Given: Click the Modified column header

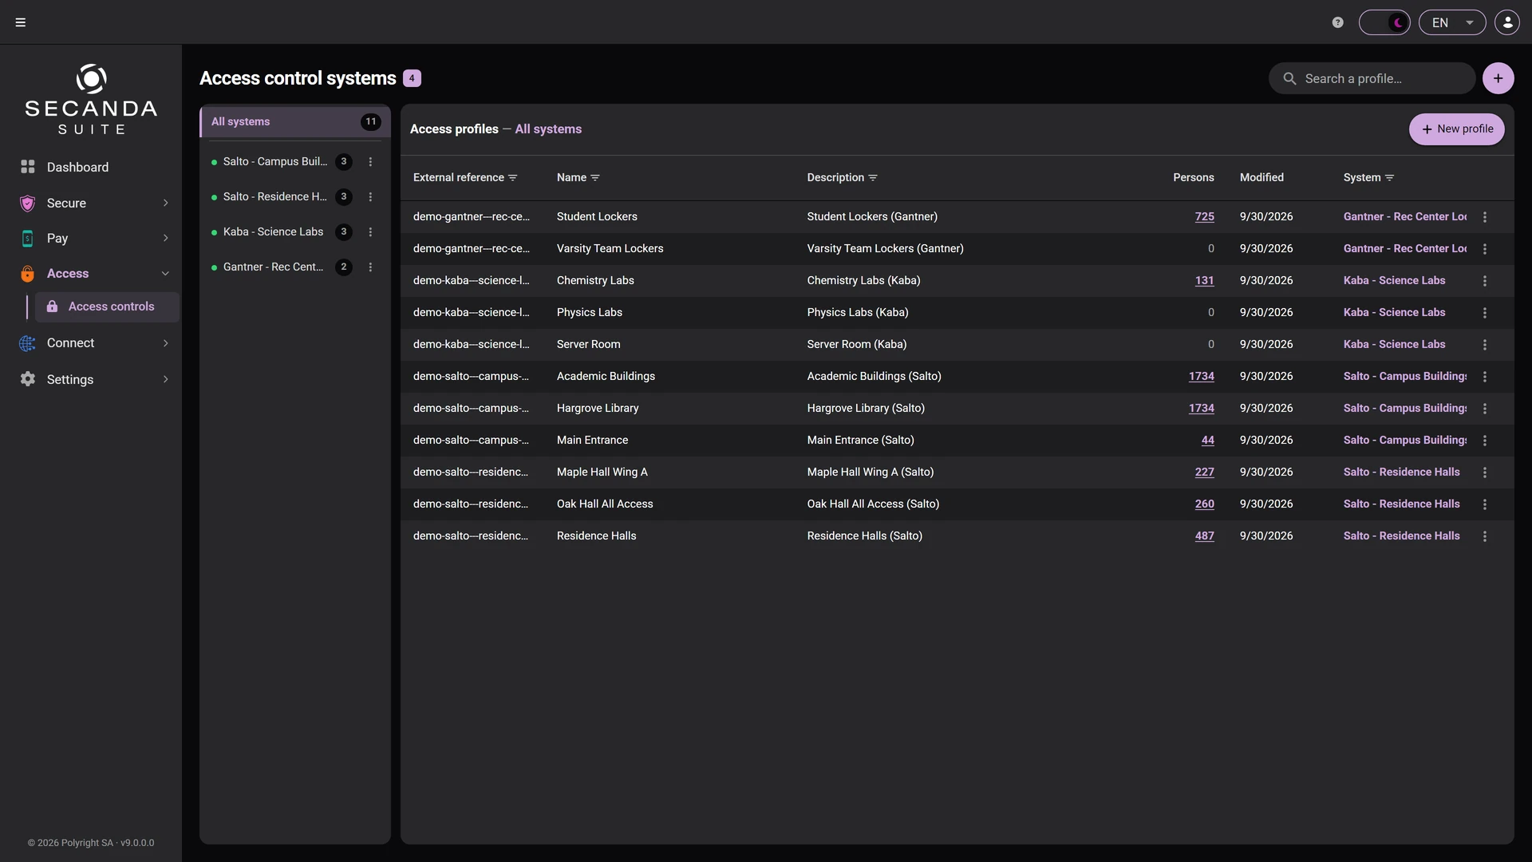Looking at the screenshot, I should tap(1262, 177).
